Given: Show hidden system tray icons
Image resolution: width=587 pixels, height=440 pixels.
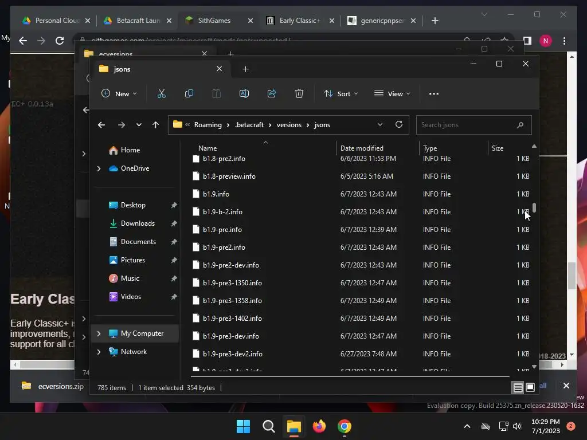Looking at the screenshot, I should tap(467, 426).
